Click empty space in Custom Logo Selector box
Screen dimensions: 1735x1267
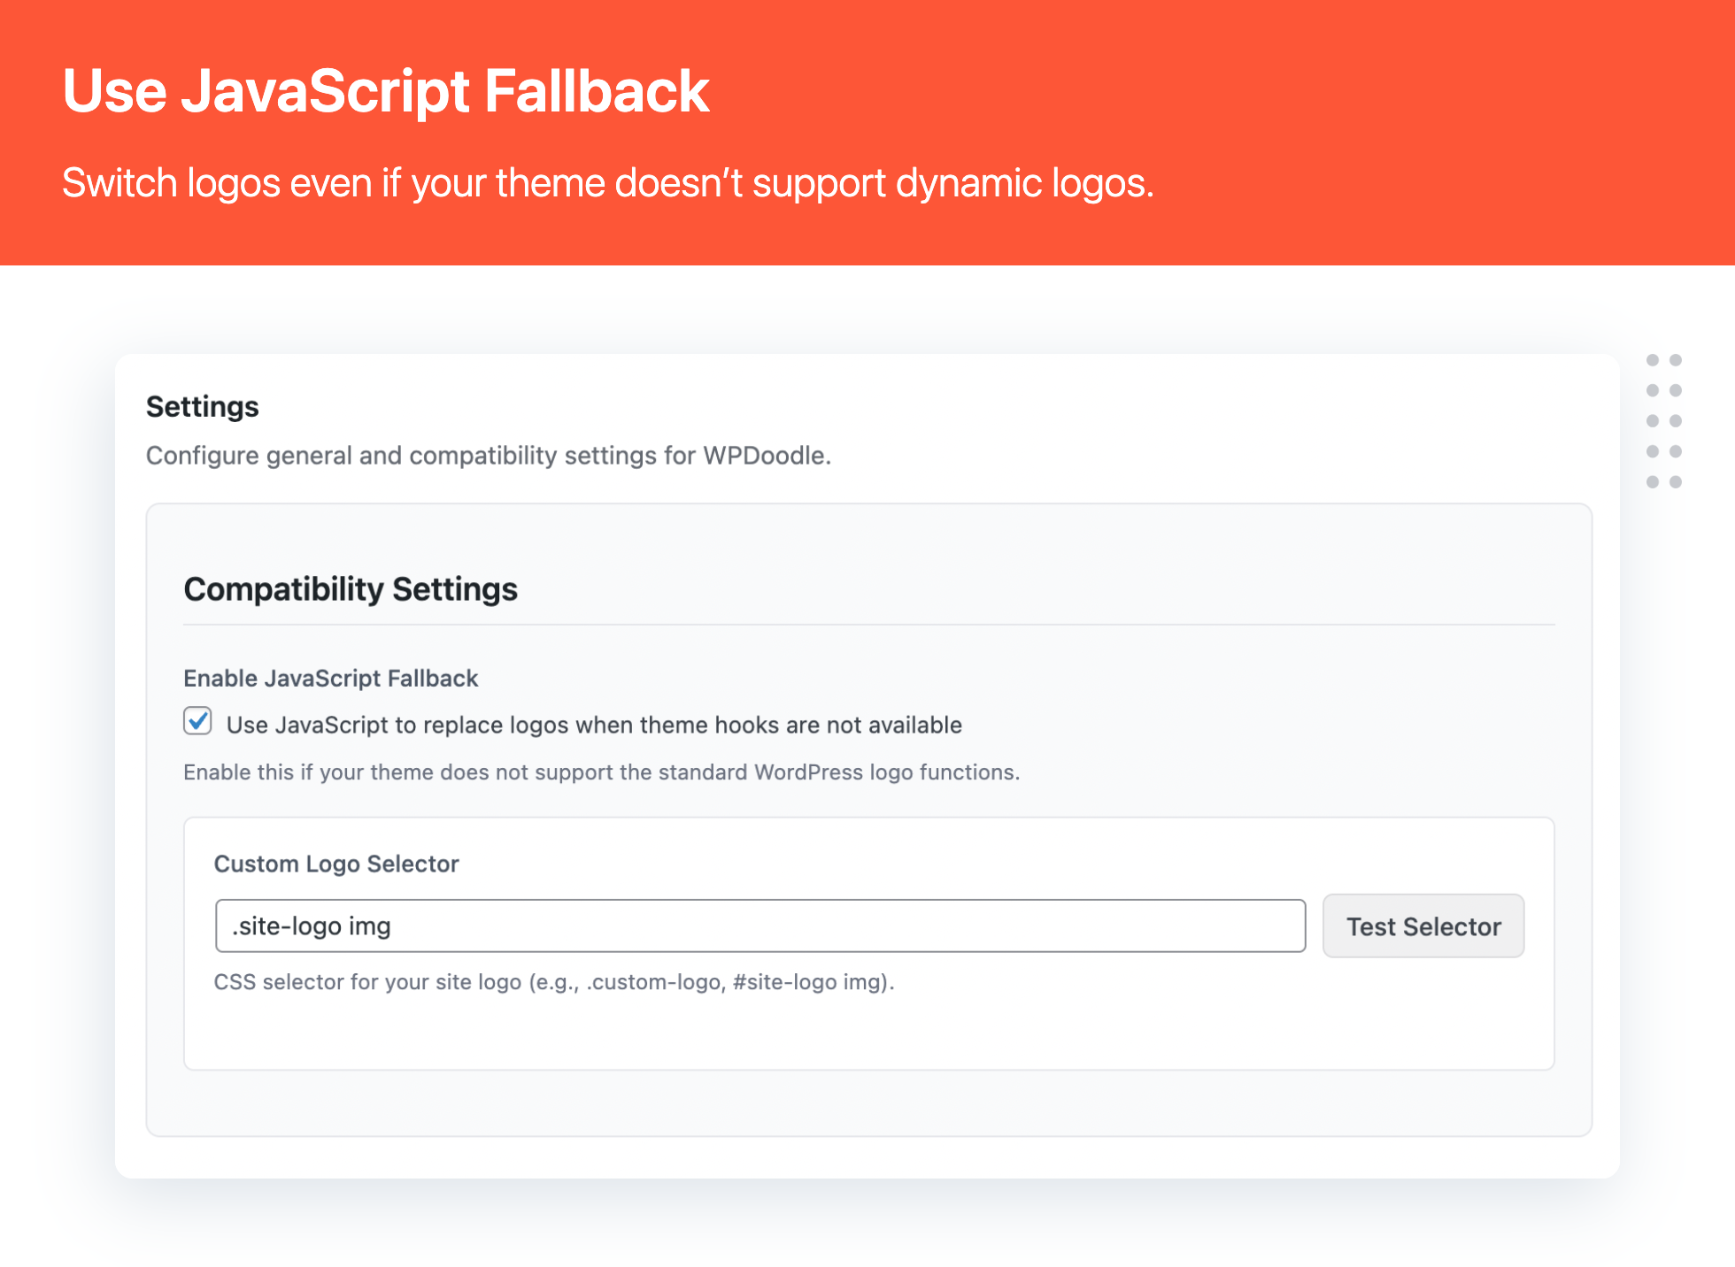point(867,1031)
